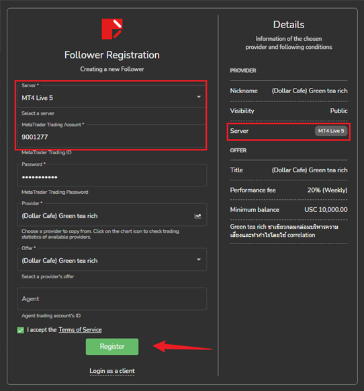Expand the Offer dropdown arrow
Image resolution: width=364 pixels, height=391 pixels.
tap(199, 260)
